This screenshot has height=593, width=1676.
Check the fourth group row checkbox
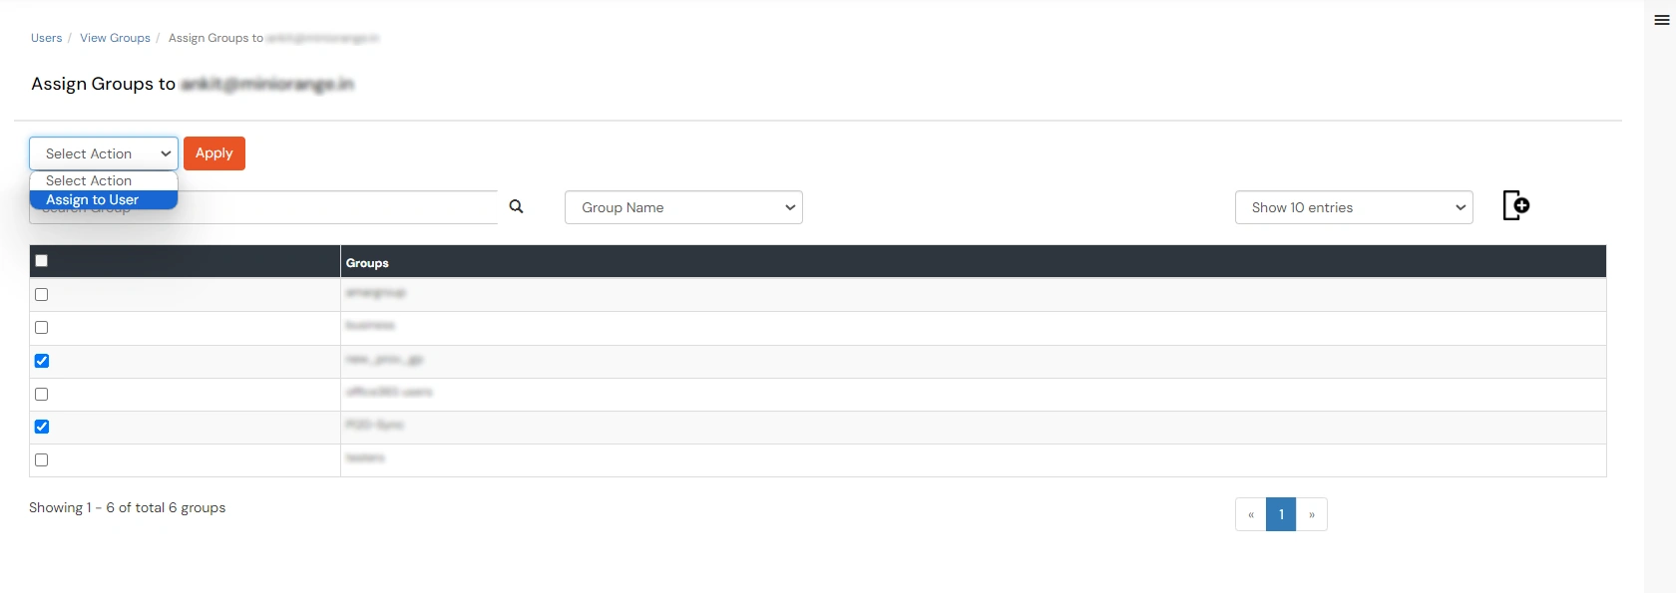point(41,394)
